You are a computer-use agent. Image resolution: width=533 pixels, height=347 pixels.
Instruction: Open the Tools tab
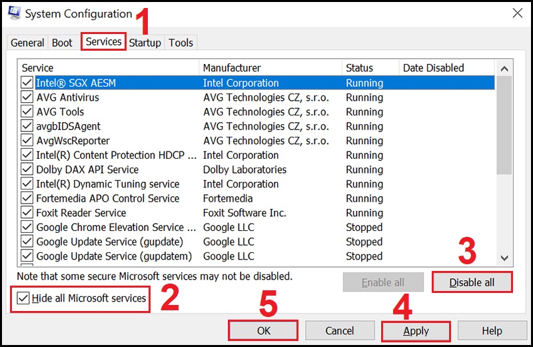click(x=181, y=43)
